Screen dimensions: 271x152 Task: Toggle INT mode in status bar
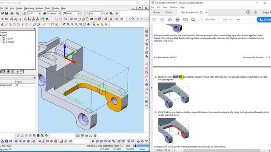tap(122, 146)
